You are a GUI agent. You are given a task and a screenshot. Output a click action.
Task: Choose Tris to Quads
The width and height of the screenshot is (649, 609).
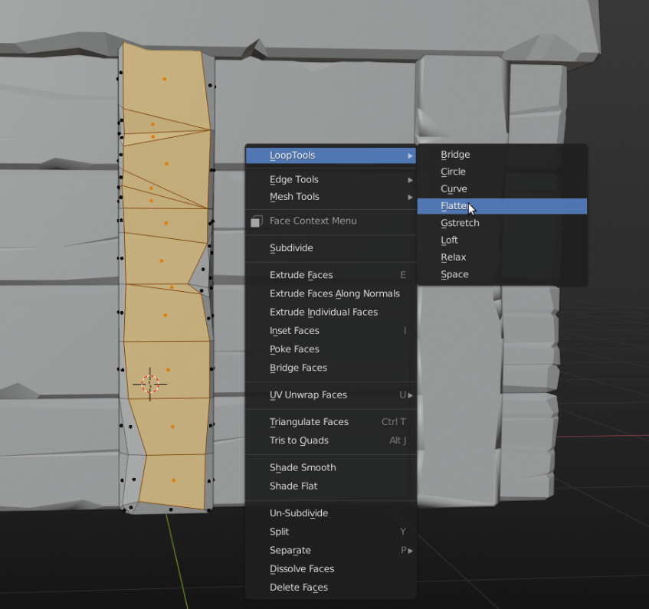pos(331,440)
